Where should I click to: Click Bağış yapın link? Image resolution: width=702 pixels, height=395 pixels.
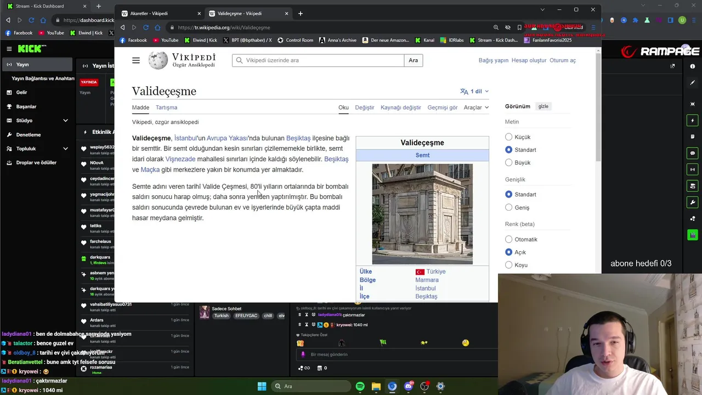coord(494,60)
